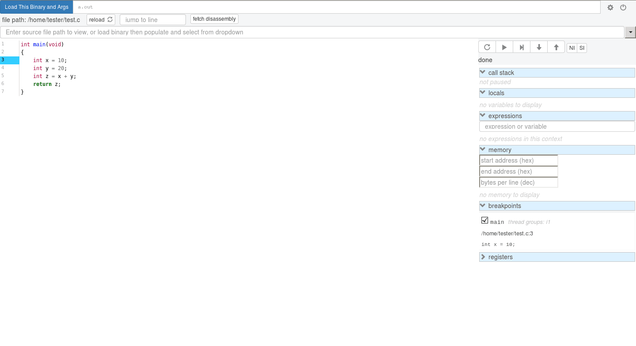Collapse the locals section
The width and height of the screenshot is (636, 346).
tap(557, 93)
